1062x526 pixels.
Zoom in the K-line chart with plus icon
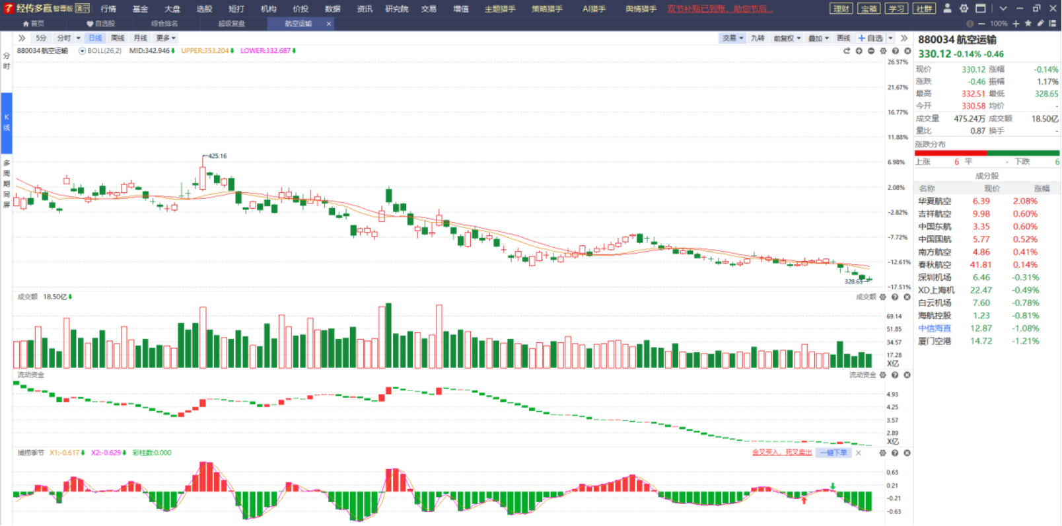(x=859, y=51)
